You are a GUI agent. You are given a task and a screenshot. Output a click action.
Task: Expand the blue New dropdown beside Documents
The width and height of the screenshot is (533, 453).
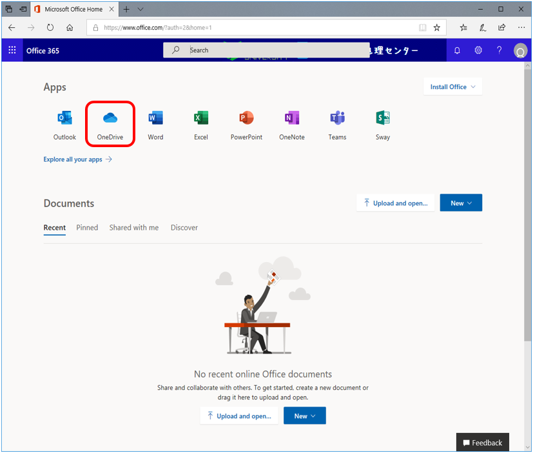coord(461,203)
